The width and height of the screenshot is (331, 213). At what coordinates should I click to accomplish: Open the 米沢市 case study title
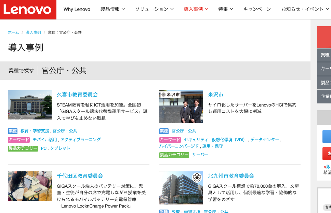tap(216, 95)
